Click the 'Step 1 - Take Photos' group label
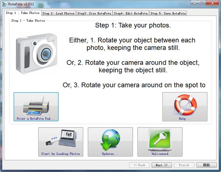 (x=28, y=21)
